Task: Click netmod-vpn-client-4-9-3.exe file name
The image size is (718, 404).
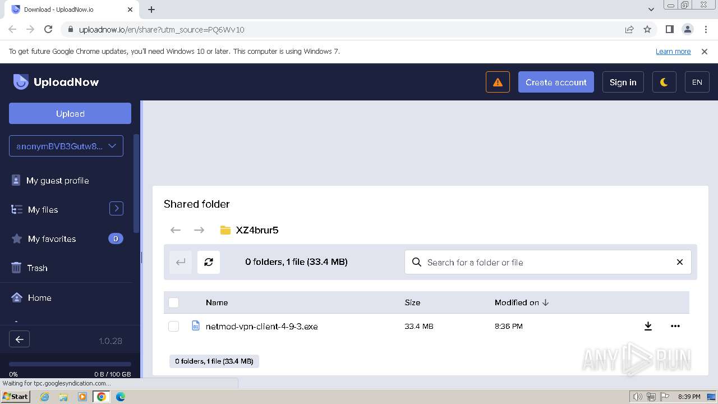Action: (x=261, y=327)
